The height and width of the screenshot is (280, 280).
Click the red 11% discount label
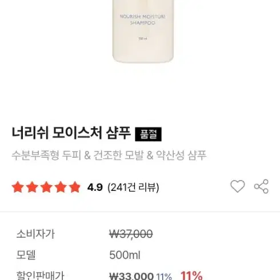191,275
